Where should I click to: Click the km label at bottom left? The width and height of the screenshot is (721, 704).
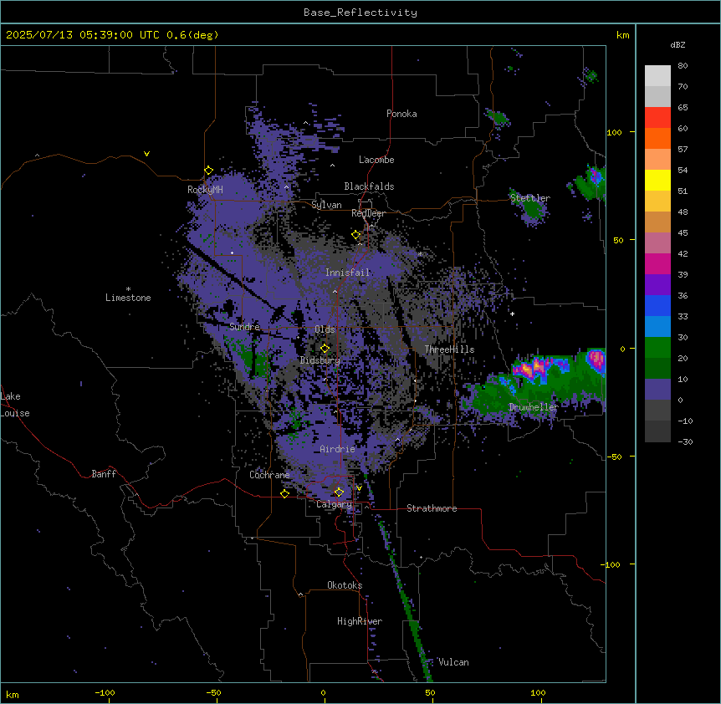point(12,695)
